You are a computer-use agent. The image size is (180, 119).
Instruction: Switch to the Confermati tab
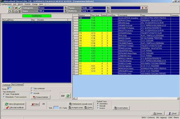click(x=6, y=85)
